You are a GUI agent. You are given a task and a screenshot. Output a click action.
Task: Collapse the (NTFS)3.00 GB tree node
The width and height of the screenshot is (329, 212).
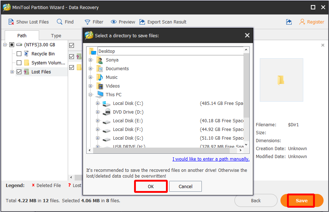[x=5, y=44]
